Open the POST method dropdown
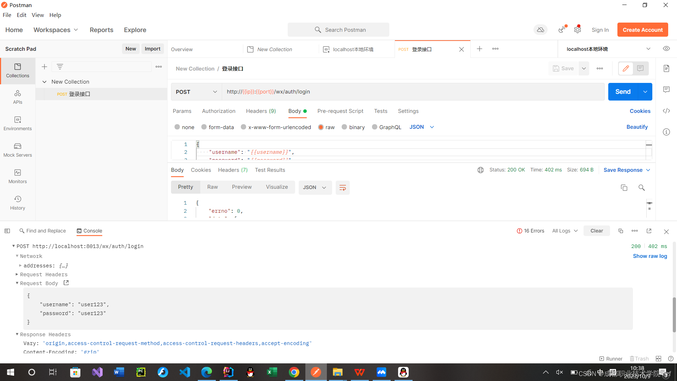 point(196,92)
